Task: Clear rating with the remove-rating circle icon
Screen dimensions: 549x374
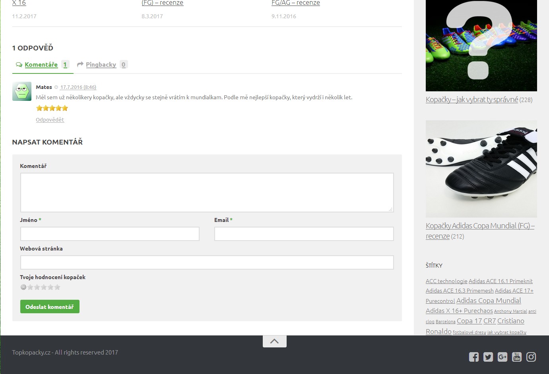Action: (23, 287)
